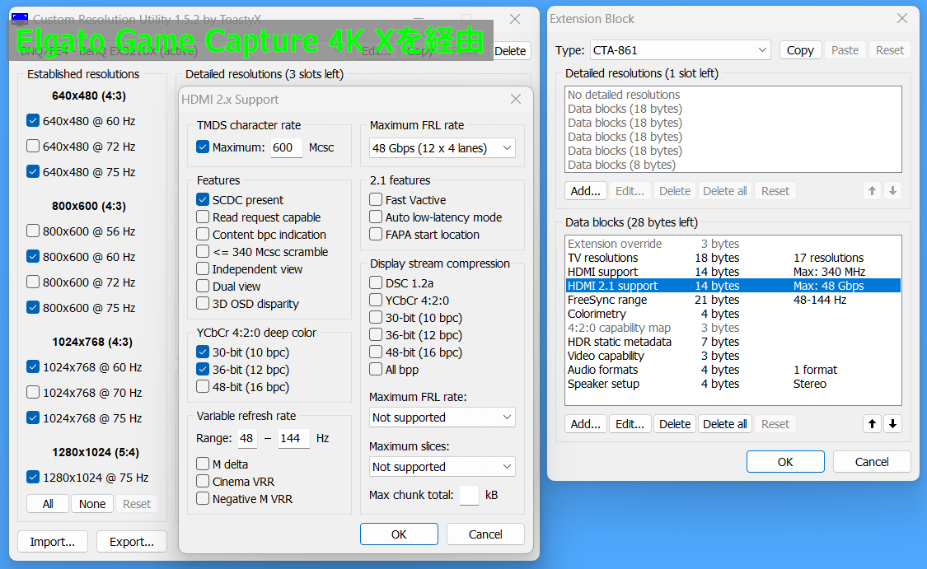Click Copy in Extension Block

(800, 50)
